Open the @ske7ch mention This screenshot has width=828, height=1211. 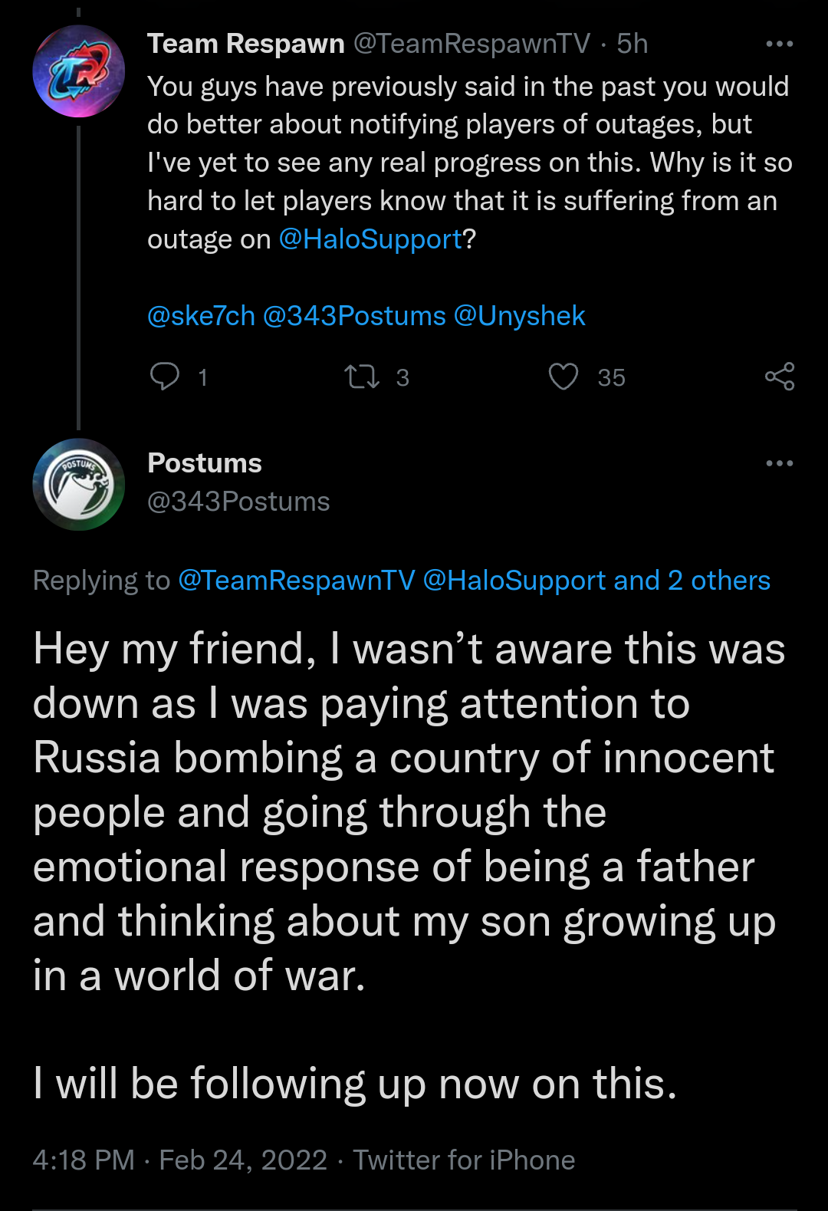point(201,316)
